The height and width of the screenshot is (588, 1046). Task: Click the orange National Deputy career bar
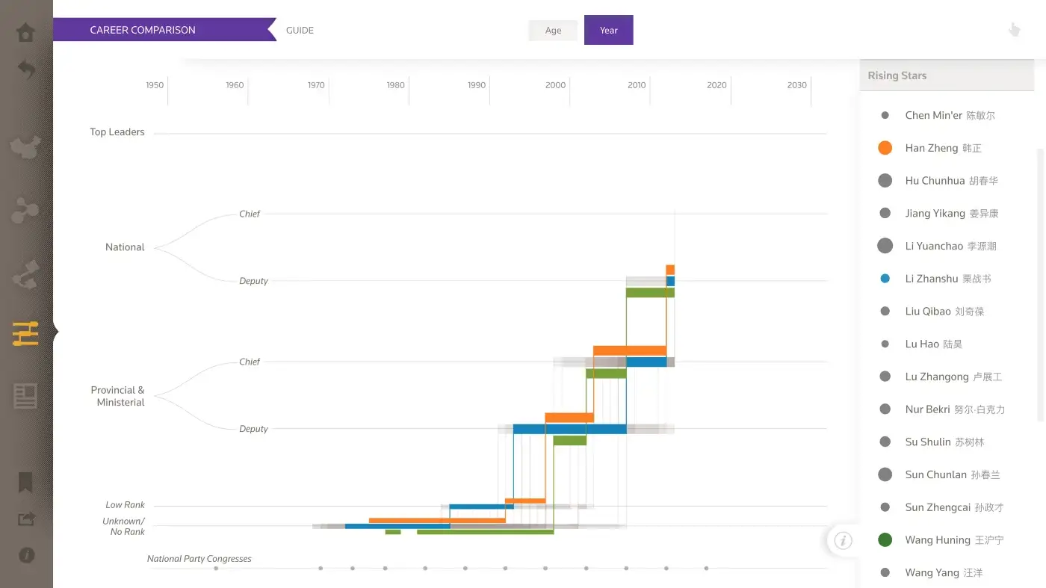pyautogui.click(x=670, y=270)
